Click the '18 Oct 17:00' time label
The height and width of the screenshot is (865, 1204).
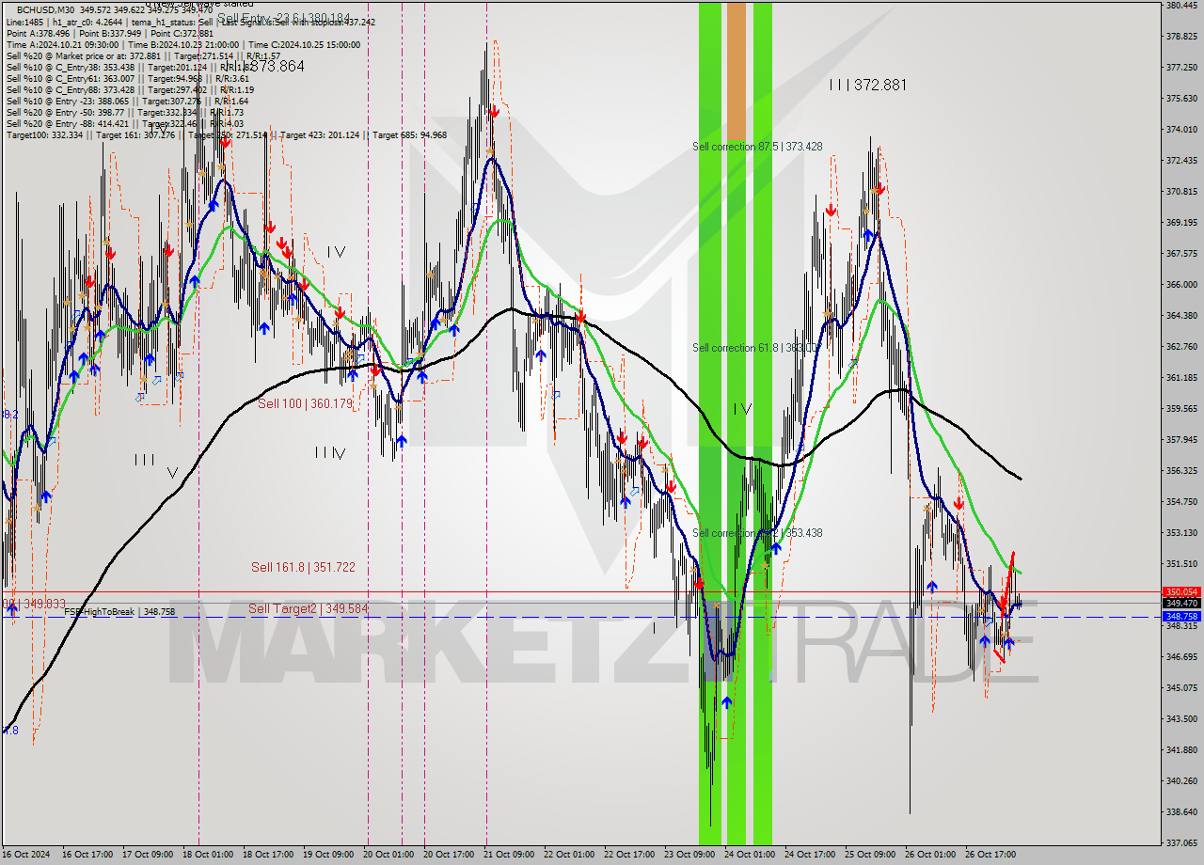coord(269,855)
